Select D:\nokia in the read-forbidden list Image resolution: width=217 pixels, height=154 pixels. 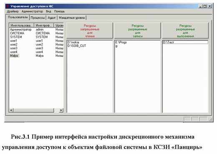click(73, 42)
